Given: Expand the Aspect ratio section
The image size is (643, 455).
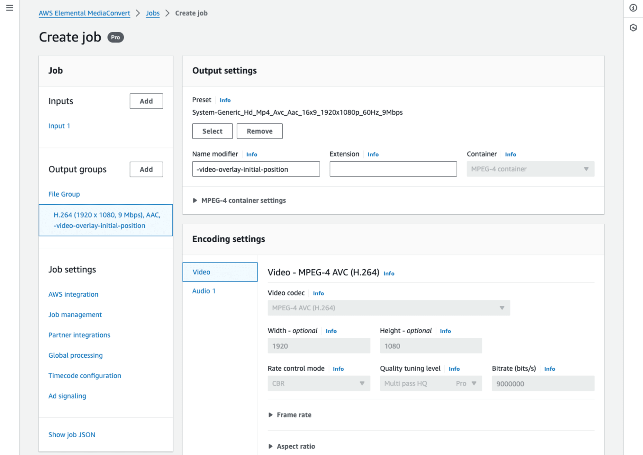Looking at the screenshot, I should pyautogui.click(x=292, y=446).
